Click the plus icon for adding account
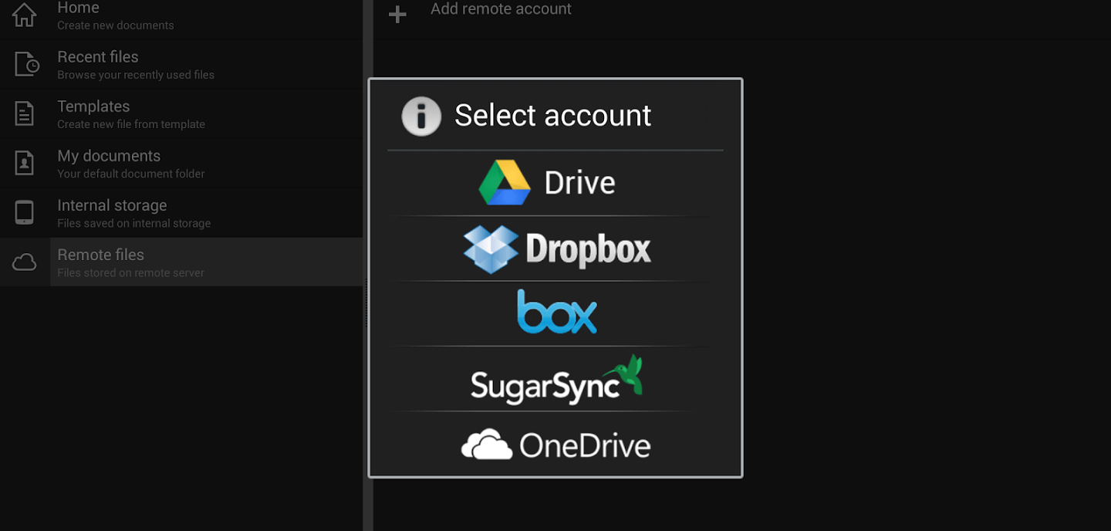 click(x=397, y=15)
